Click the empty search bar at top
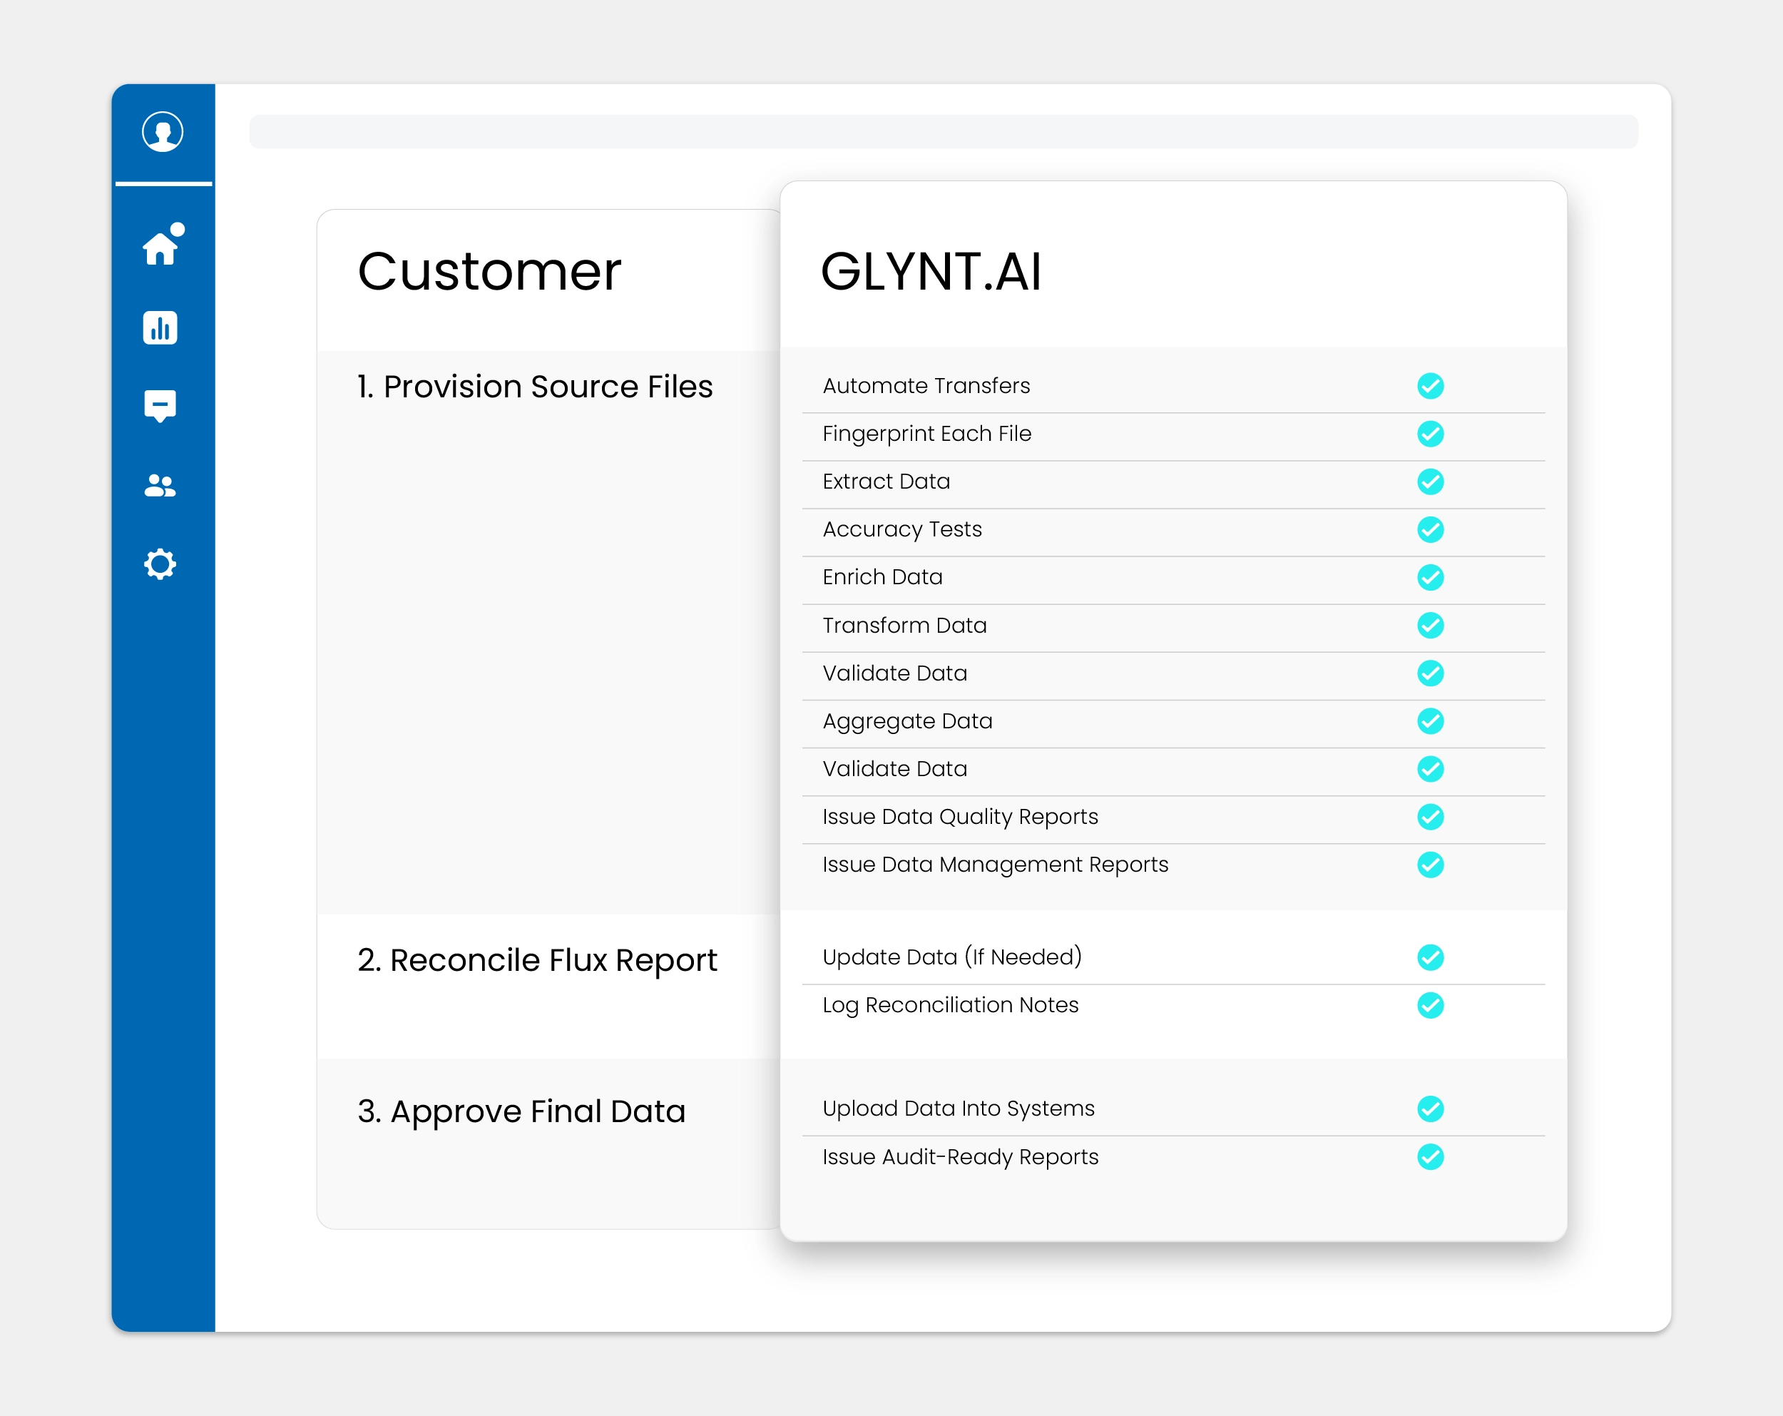Viewport: 1783px width, 1416px height. coord(943,131)
